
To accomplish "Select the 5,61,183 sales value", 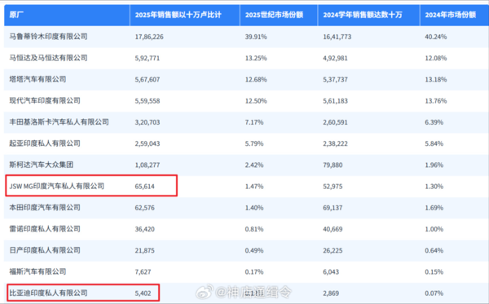I will (335, 101).
